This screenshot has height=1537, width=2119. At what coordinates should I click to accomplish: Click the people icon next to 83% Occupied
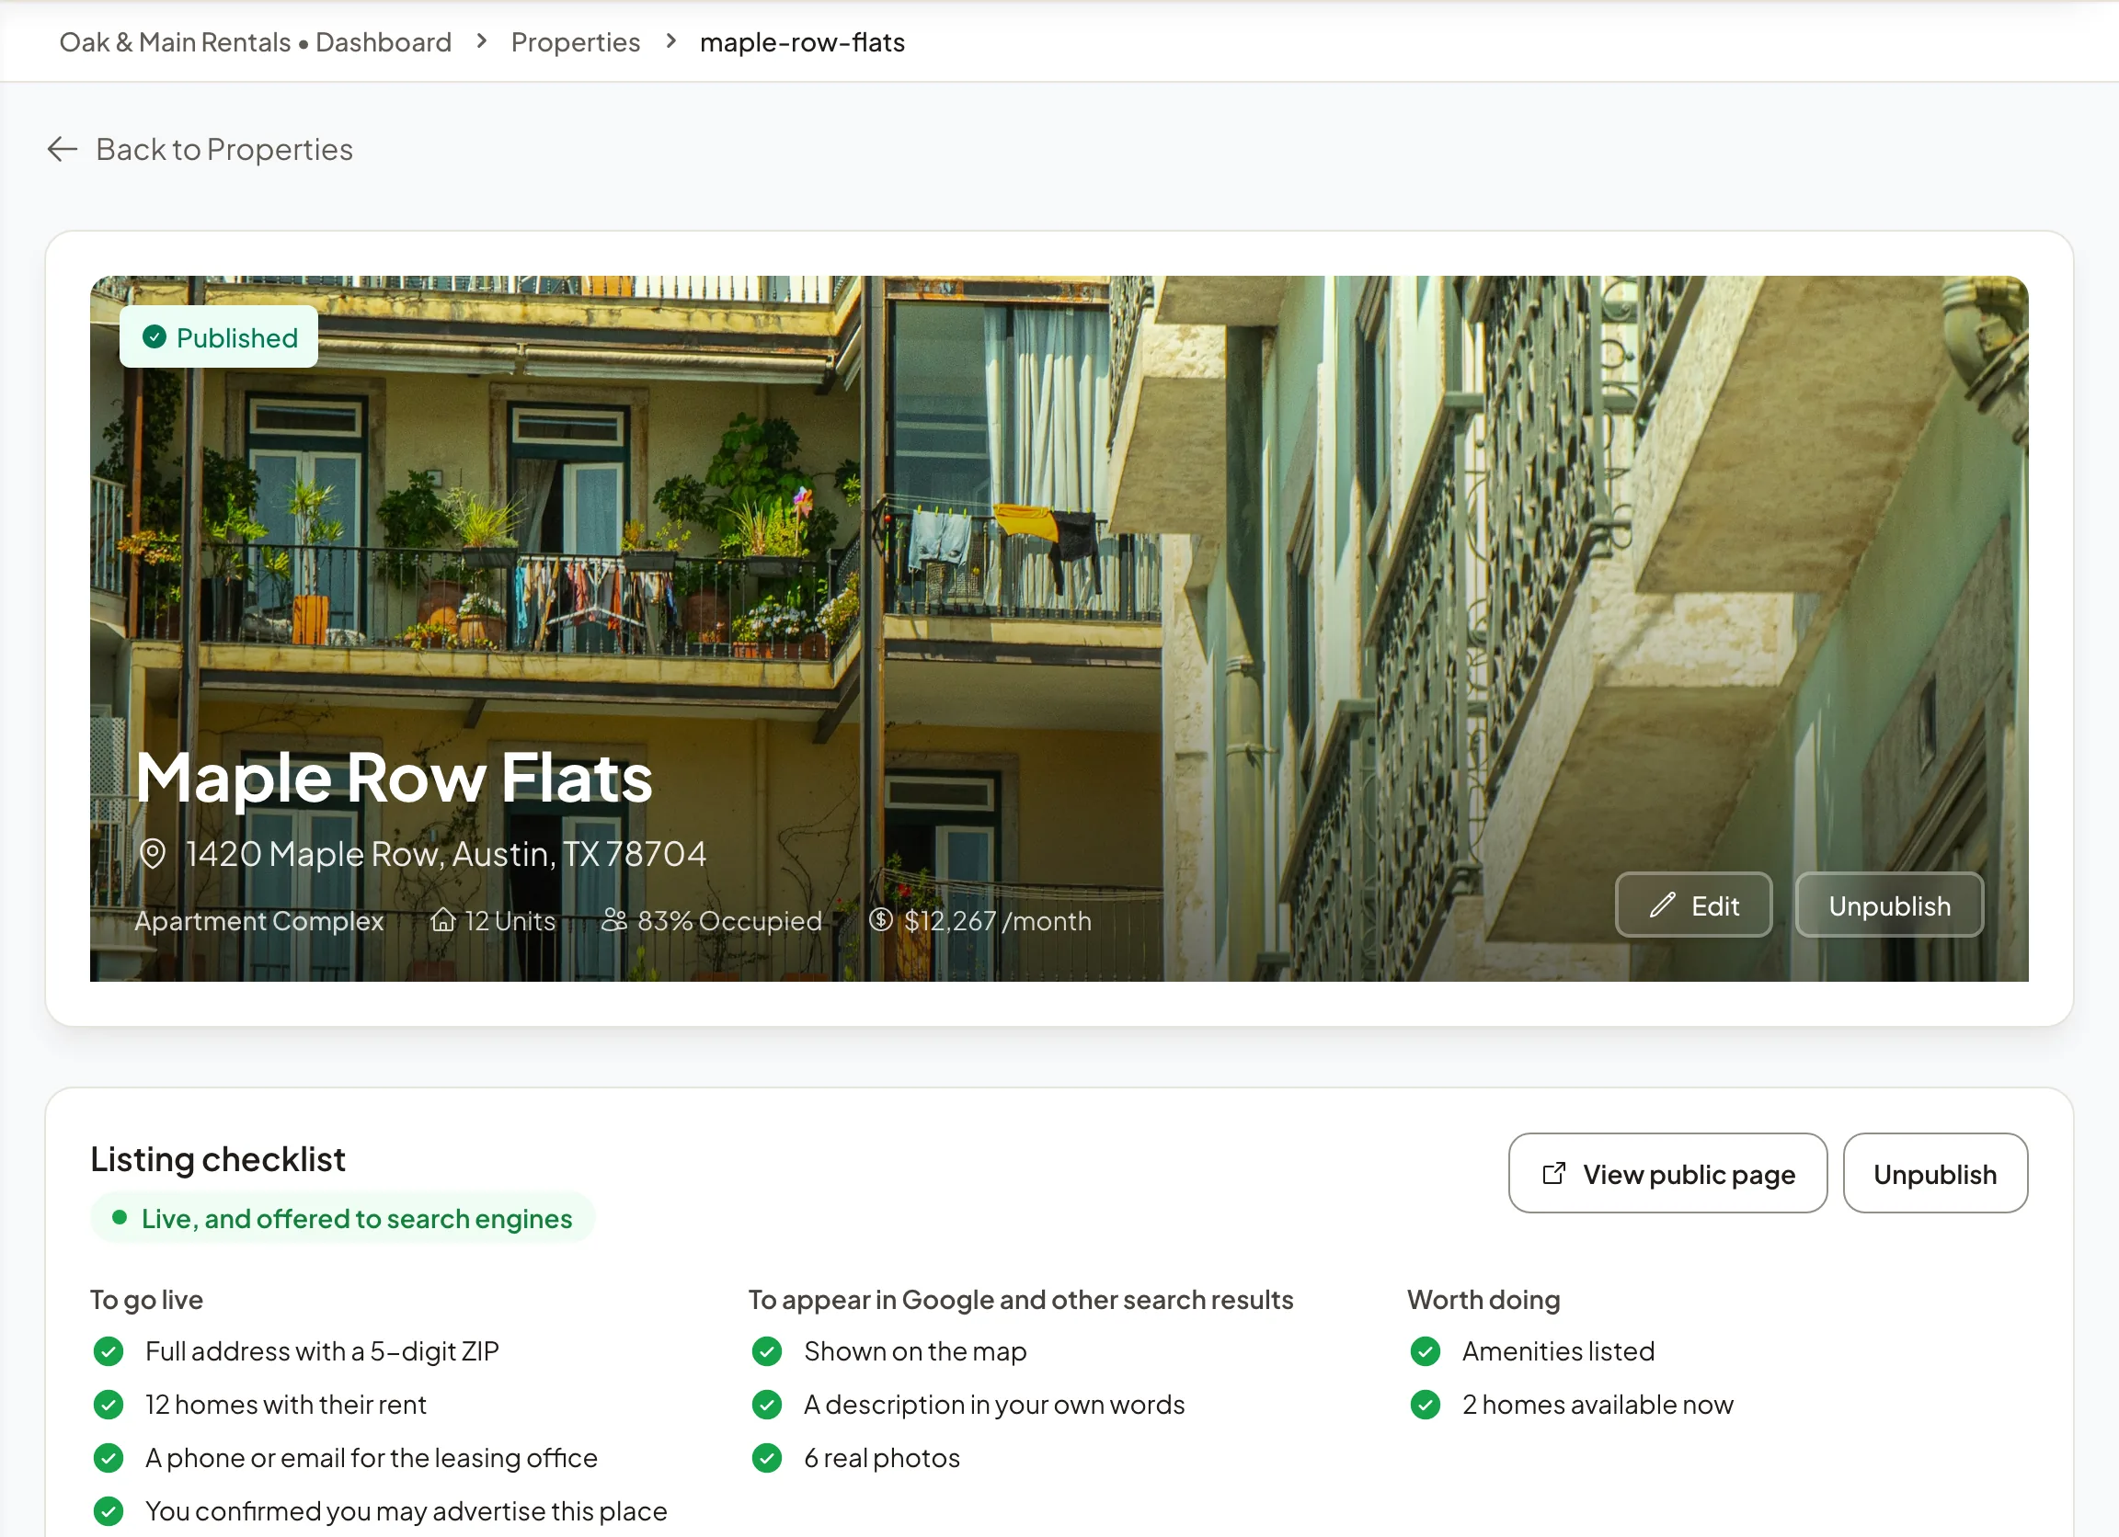click(613, 920)
